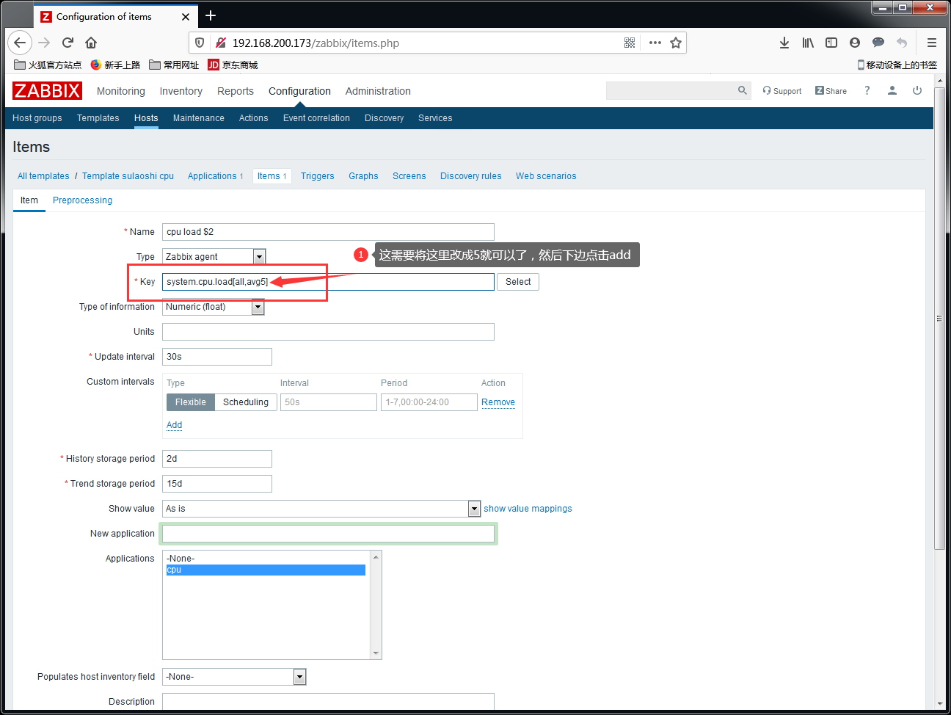Click the Share link in header
Viewport: 951px width, 715px height.
831,91
